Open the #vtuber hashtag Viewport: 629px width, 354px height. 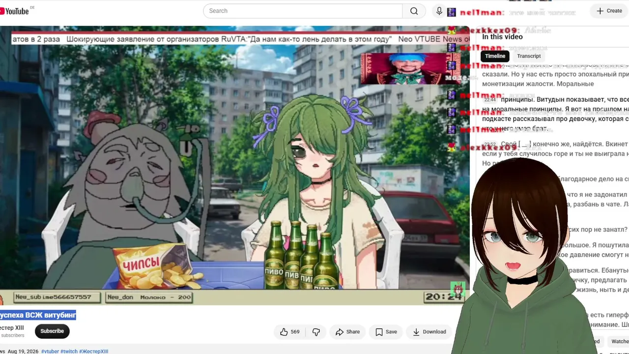click(x=50, y=352)
